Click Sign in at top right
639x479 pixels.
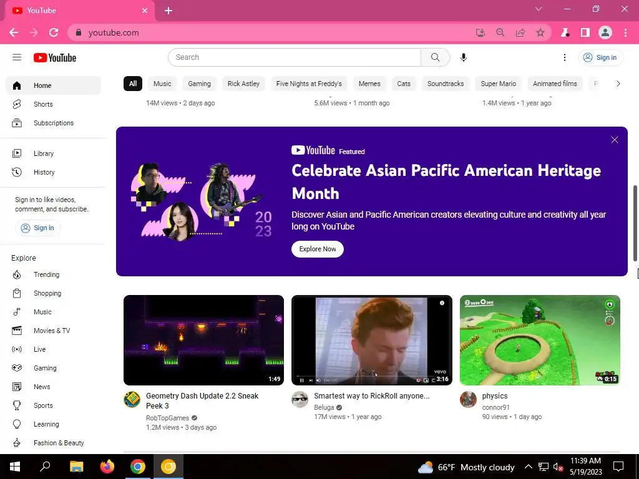600,57
